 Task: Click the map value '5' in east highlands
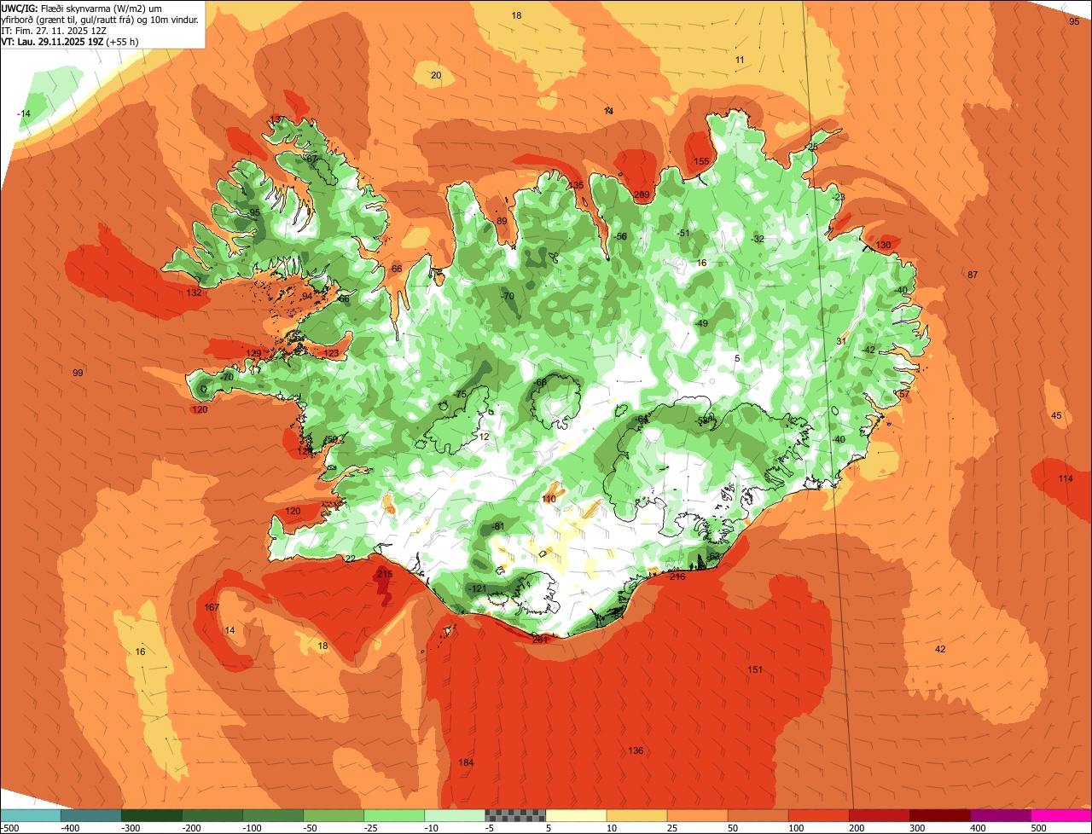[x=737, y=358]
